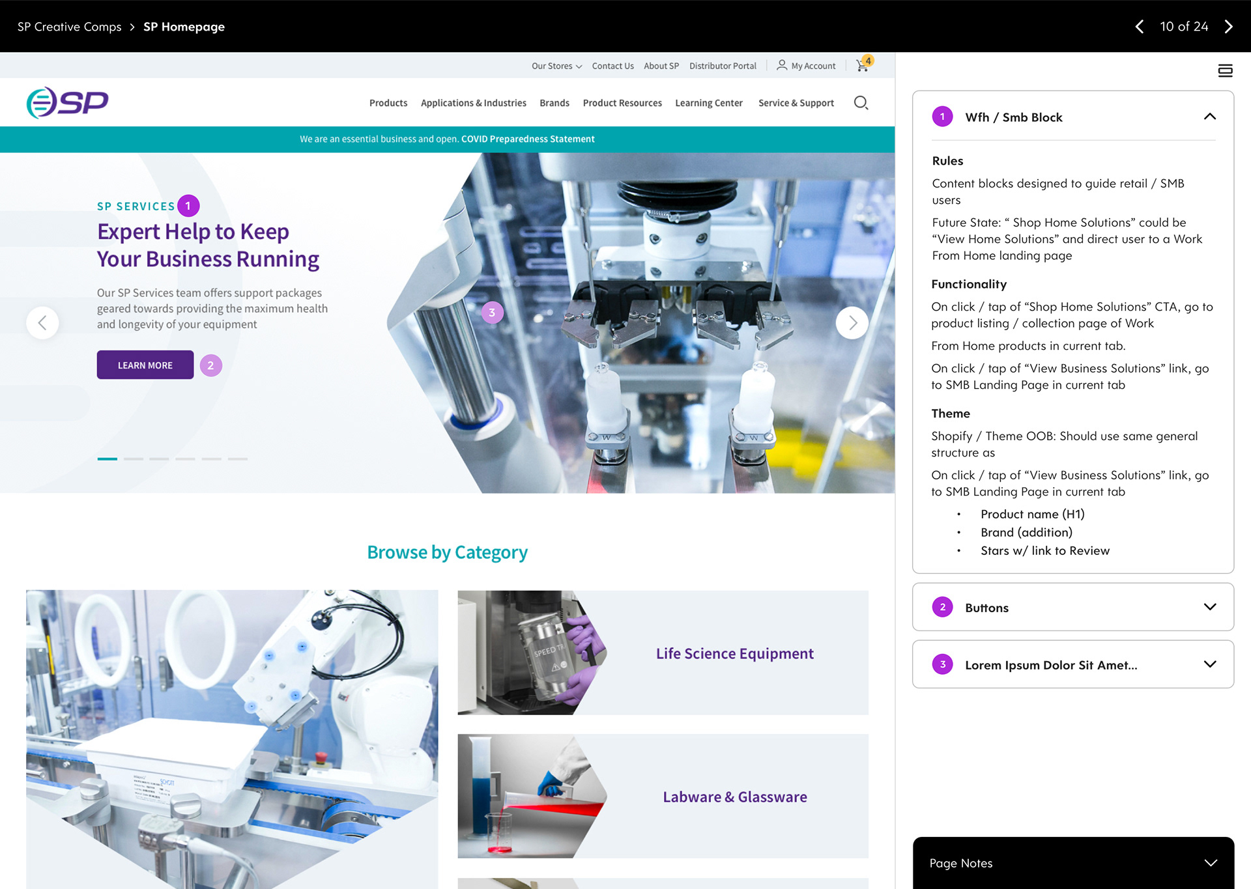Click the number 3 badge in Lorem Ipsum panel
1251x889 pixels.
[942, 664]
